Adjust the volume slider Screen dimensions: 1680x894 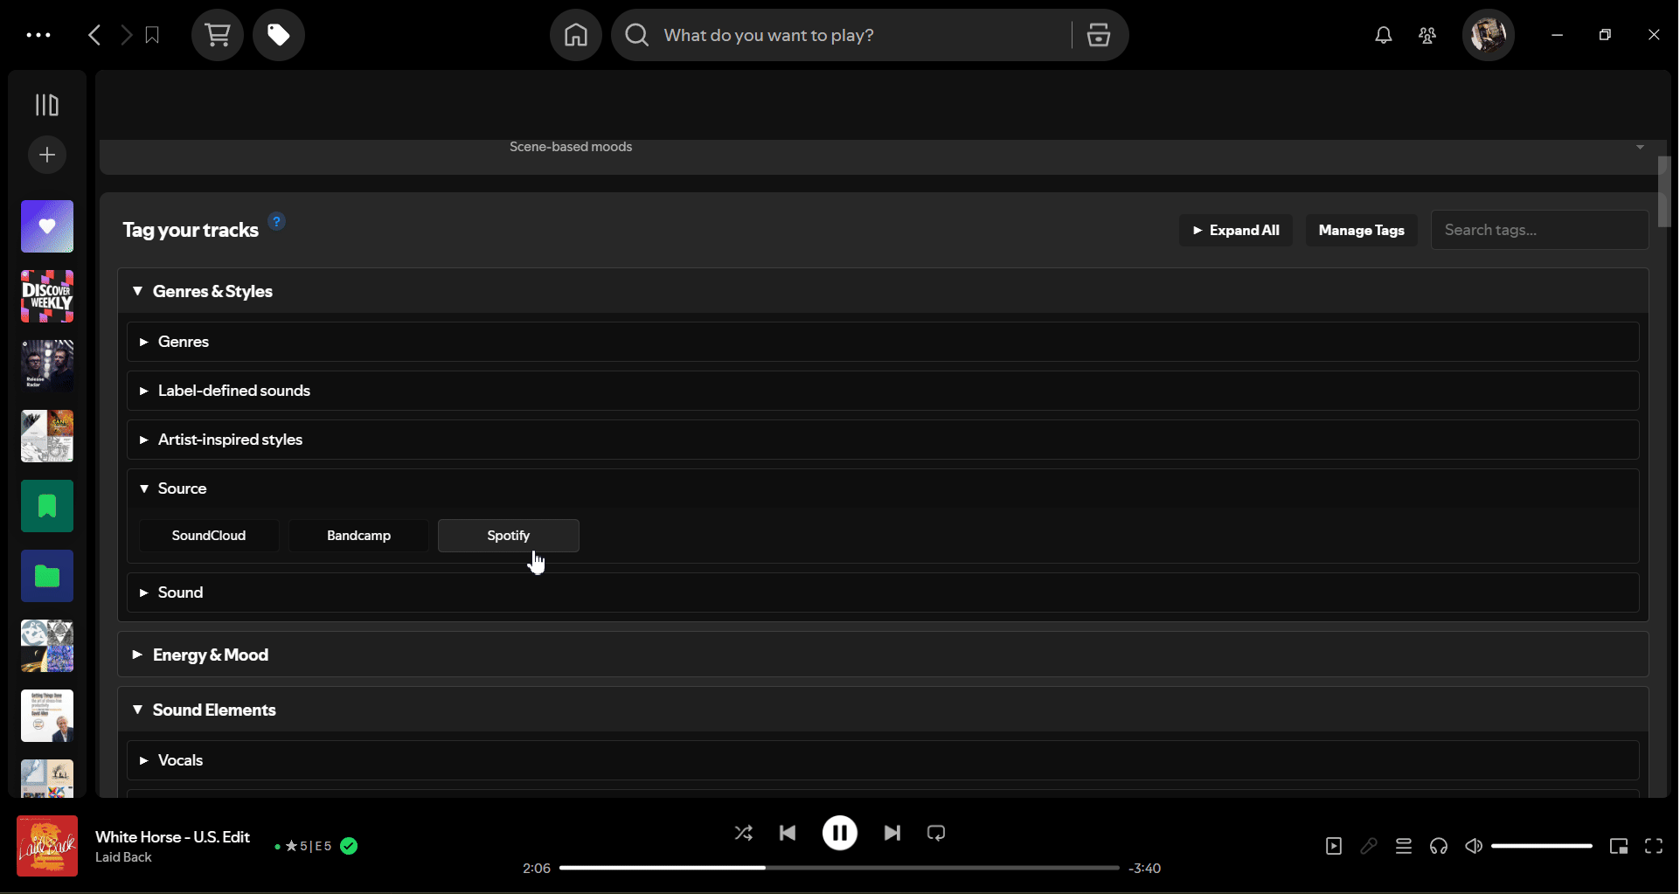[1542, 846]
